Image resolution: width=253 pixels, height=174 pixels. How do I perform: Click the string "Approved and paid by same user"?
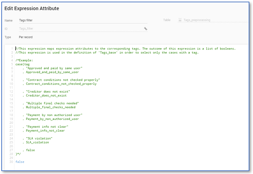pyautogui.click(x=54, y=68)
